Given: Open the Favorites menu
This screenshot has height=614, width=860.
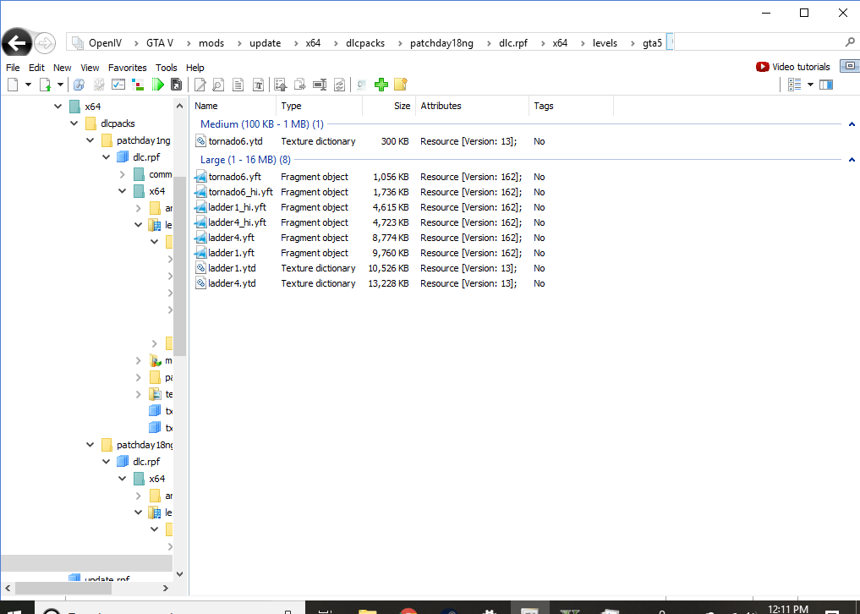Looking at the screenshot, I should [x=127, y=68].
